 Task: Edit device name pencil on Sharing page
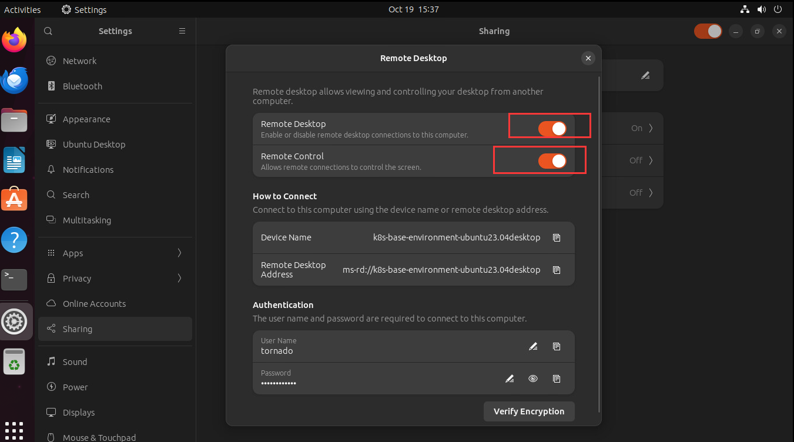click(x=645, y=75)
